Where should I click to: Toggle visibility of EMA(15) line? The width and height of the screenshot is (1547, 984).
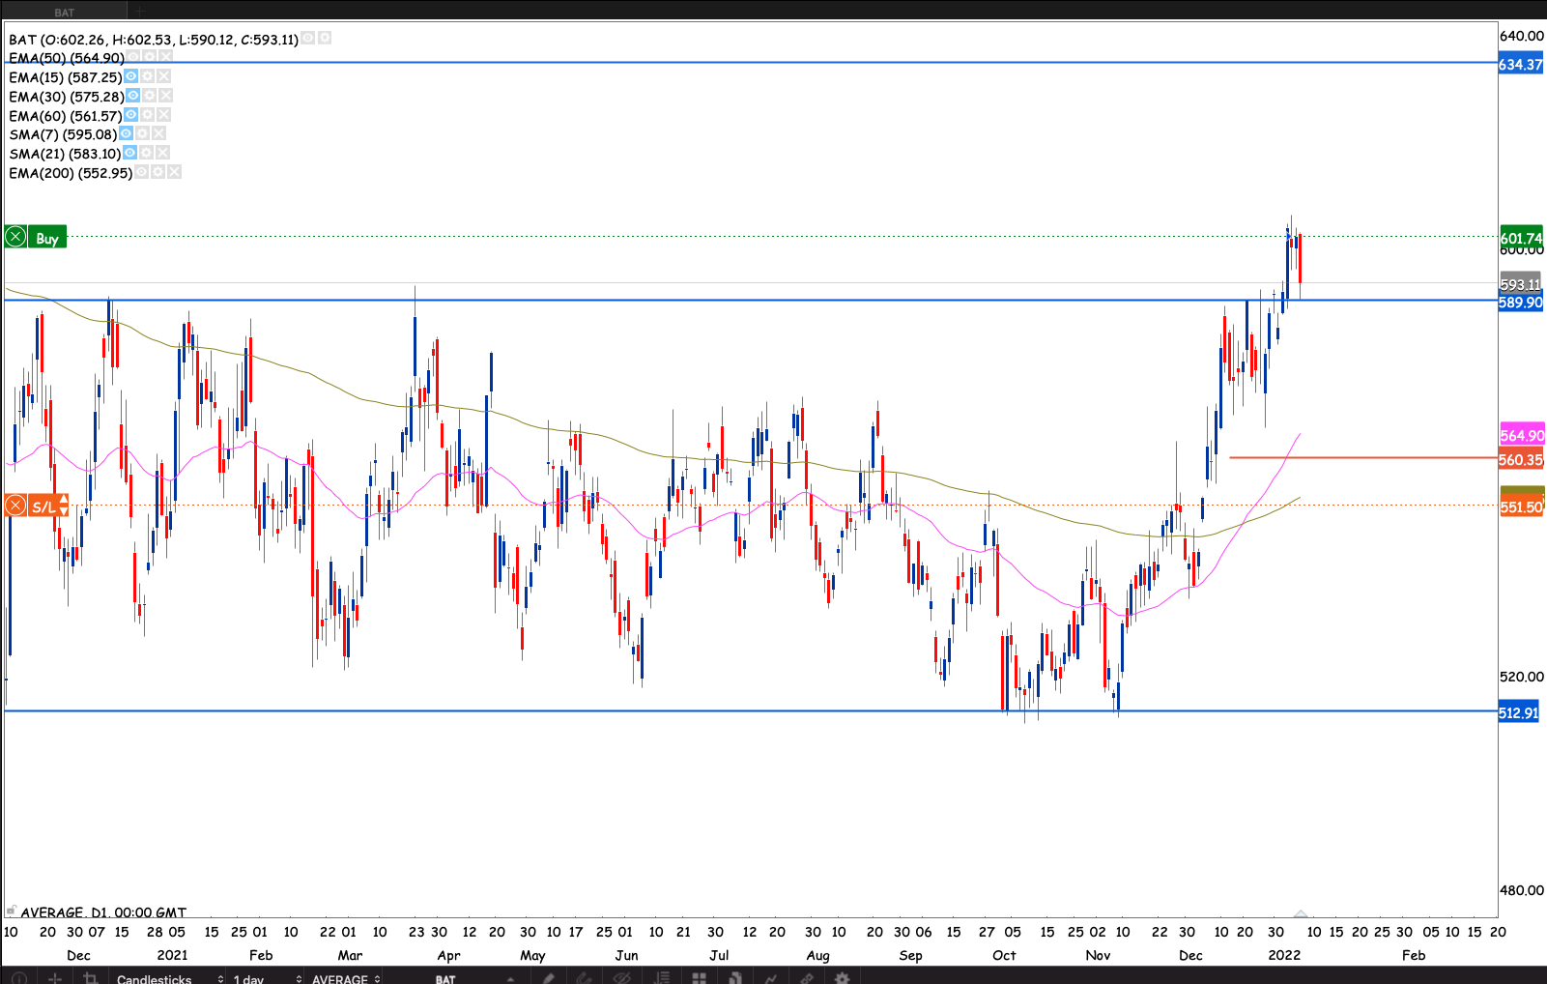(130, 76)
